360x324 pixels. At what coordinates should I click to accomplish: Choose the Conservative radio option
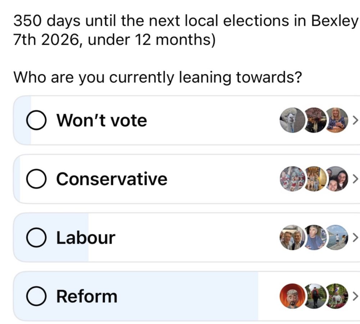(36, 179)
